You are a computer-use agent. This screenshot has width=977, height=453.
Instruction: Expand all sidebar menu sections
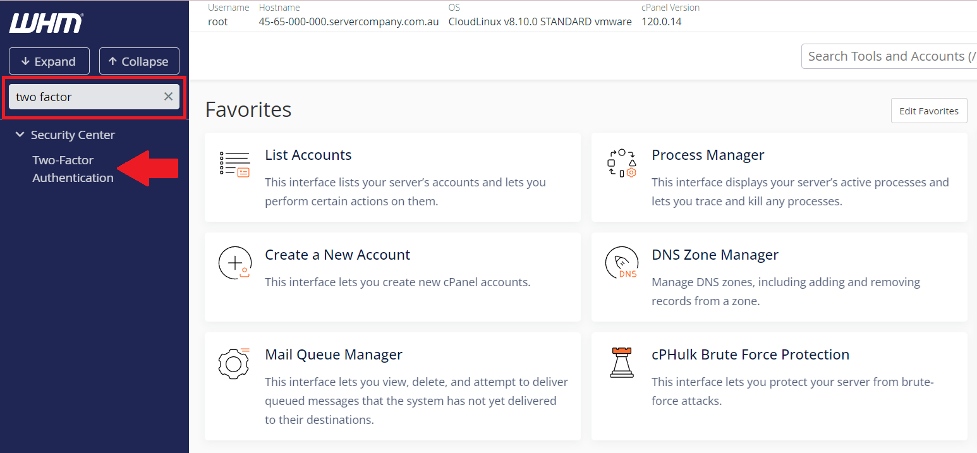[49, 61]
